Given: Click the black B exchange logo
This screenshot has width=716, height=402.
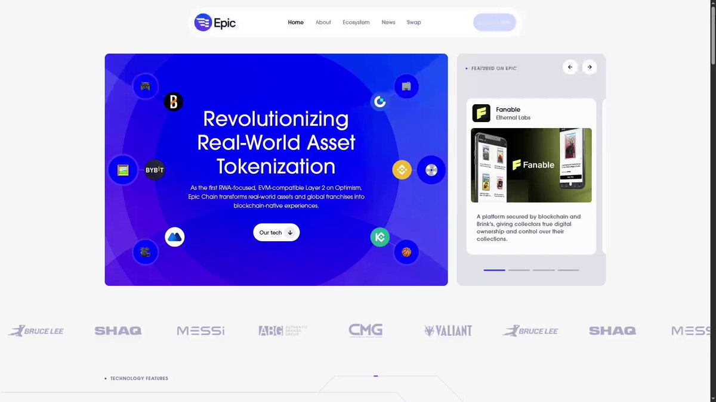Looking at the screenshot, I should point(174,102).
